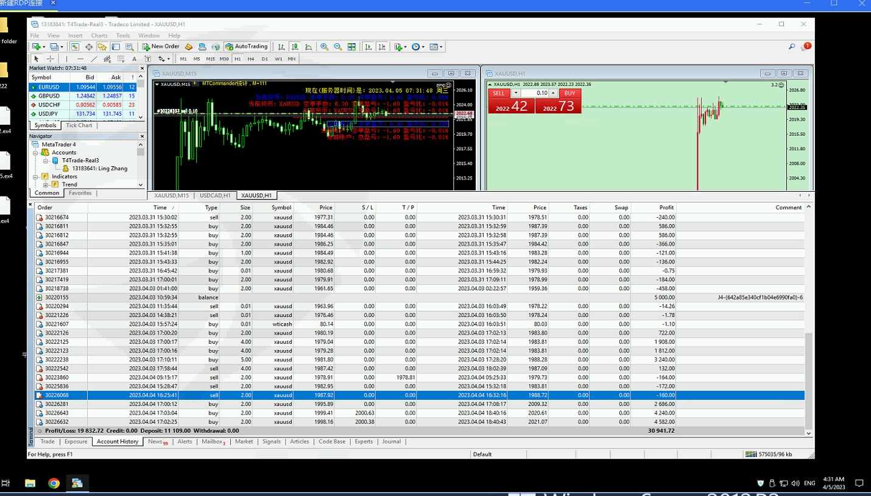Select the H4 timeframe button
Screen dimensions: 871x496
[x=251, y=59]
